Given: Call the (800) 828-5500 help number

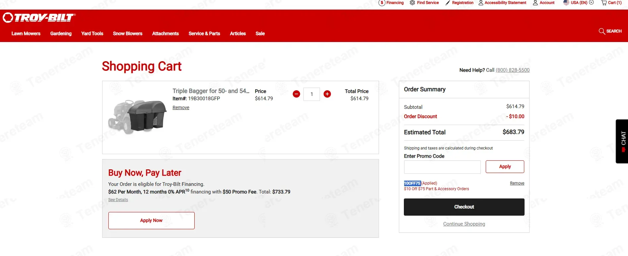Looking at the screenshot, I should tap(513, 70).
